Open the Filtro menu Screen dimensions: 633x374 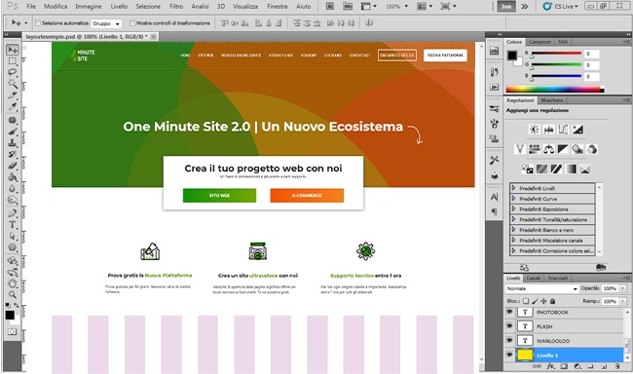(176, 7)
